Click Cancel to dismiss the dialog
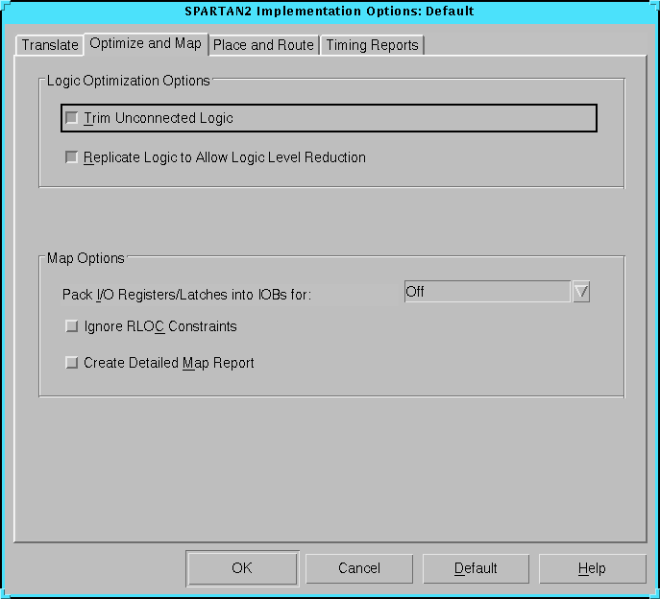660x599 pixels. pos(359,568)
